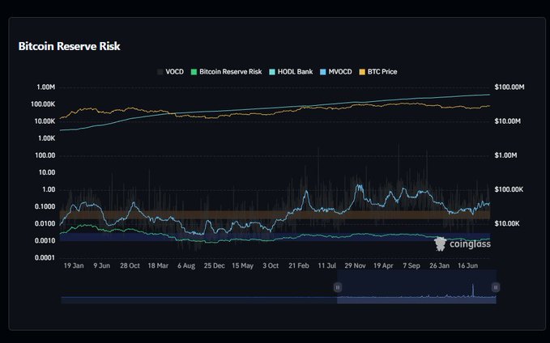
Task: Click the $100.00K right axis value
Action: coord(509,190)
